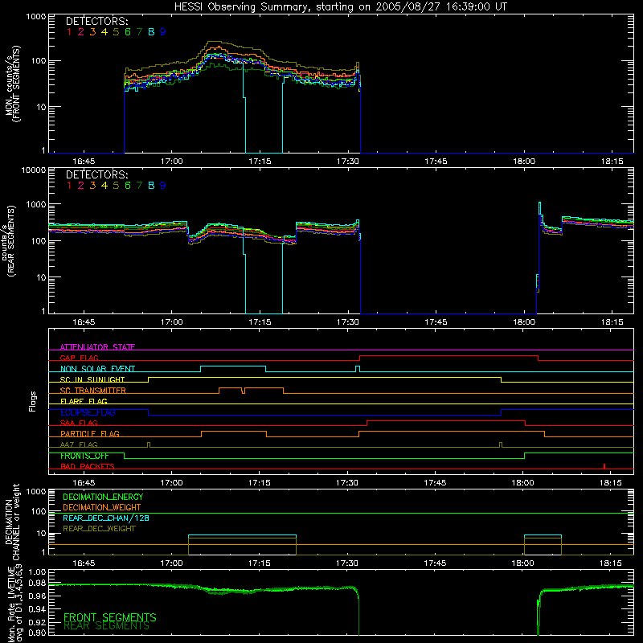Select the DECIMATION_ENERGY legend label
643x643 pixels.
pos(103,497)
